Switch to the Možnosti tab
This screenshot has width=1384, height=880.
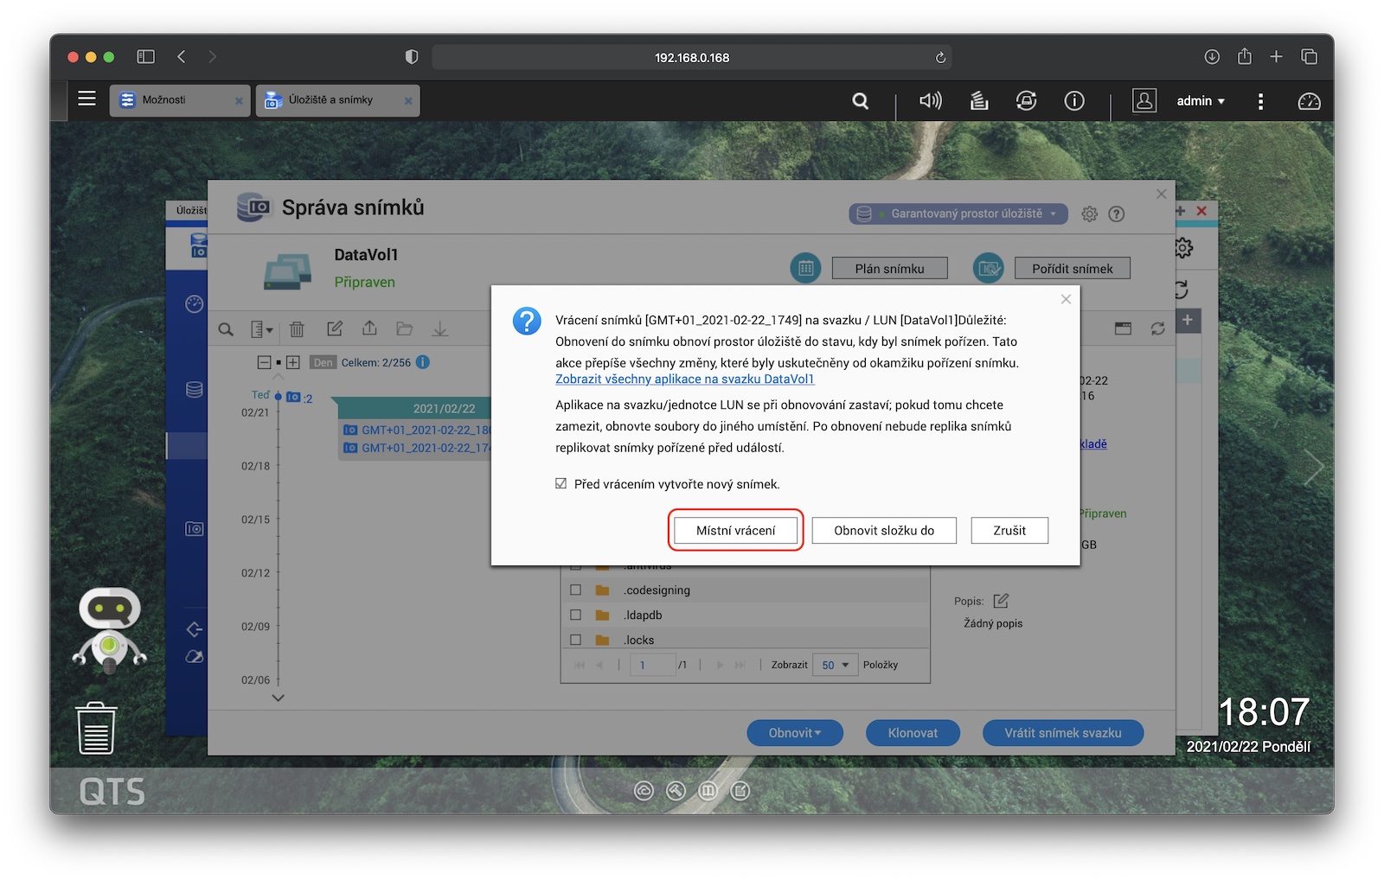pos(180,100)
